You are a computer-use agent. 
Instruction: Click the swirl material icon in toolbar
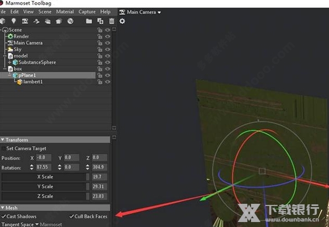[71, 21]
